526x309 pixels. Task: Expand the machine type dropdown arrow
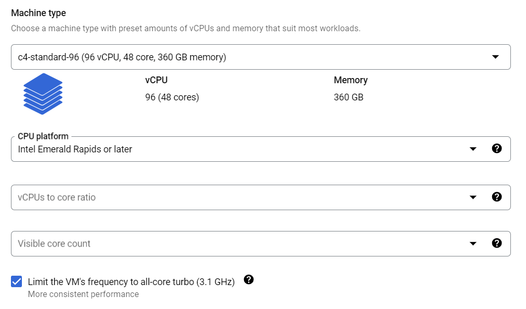point(495,57)
